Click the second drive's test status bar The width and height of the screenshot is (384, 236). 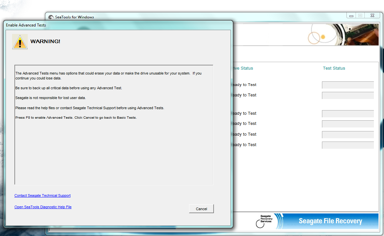pos(348,95)
